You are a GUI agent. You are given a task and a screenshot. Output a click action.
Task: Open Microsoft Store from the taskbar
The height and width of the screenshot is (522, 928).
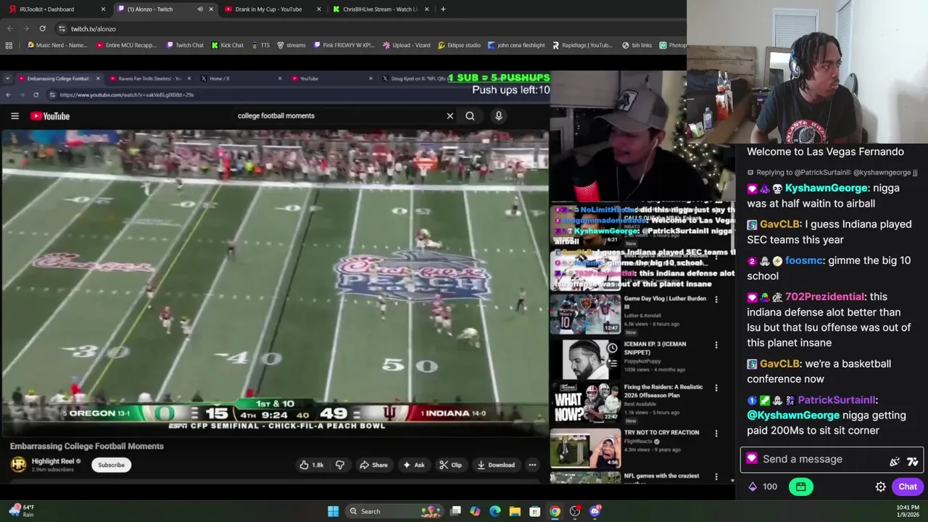[534, 511]
